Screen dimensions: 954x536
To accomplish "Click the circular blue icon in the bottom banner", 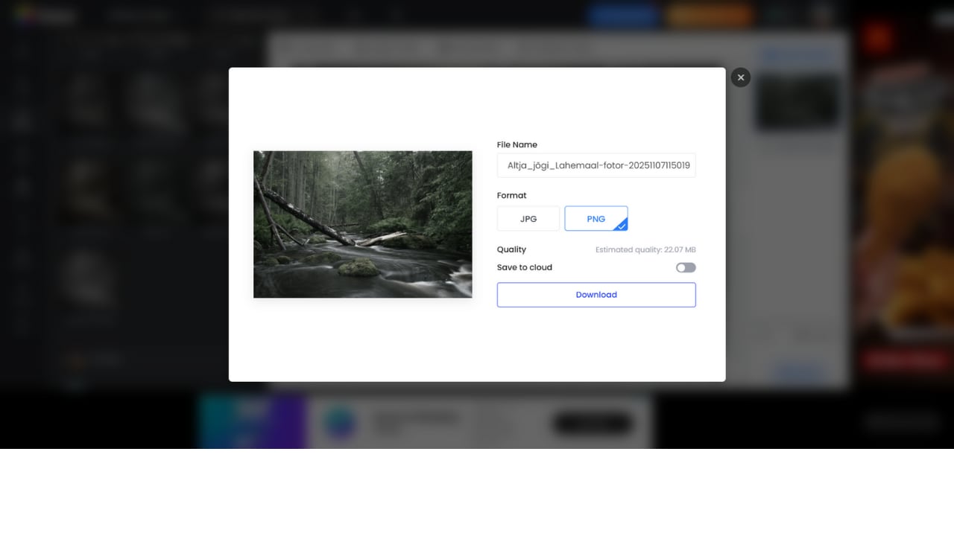I will [340, 424].
